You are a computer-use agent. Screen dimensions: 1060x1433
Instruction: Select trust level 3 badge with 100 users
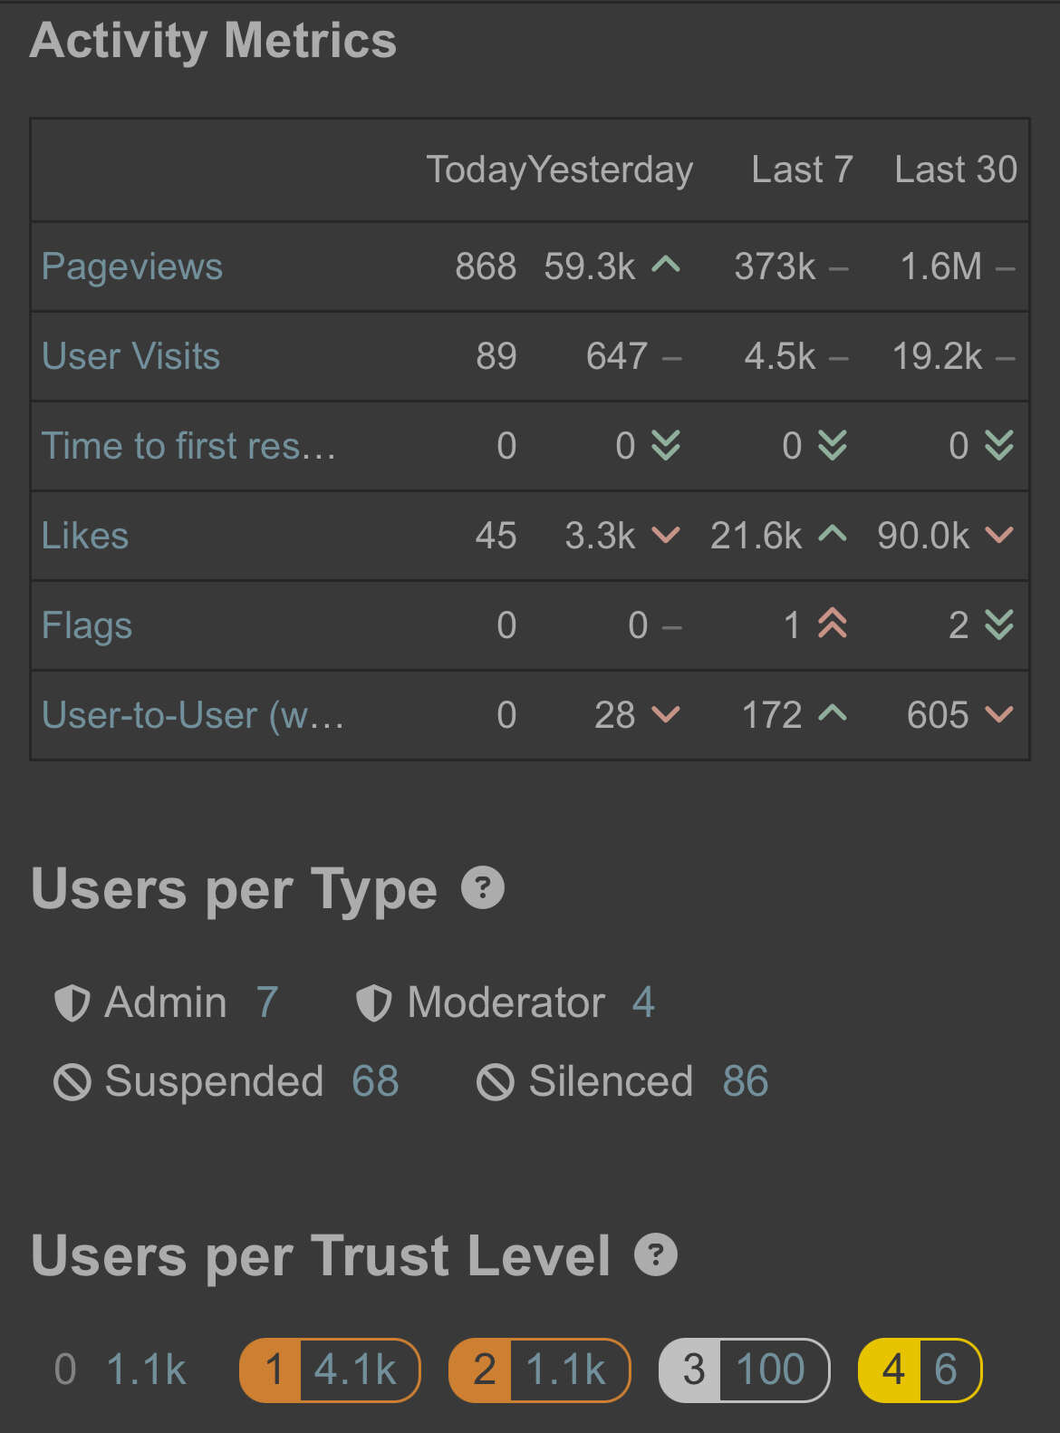(x=744, y=1370)
